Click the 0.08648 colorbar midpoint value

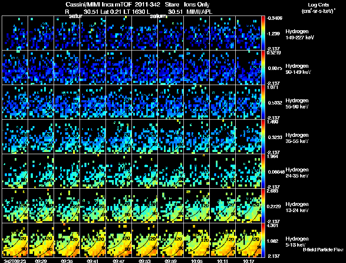click(x=276, y=172)
